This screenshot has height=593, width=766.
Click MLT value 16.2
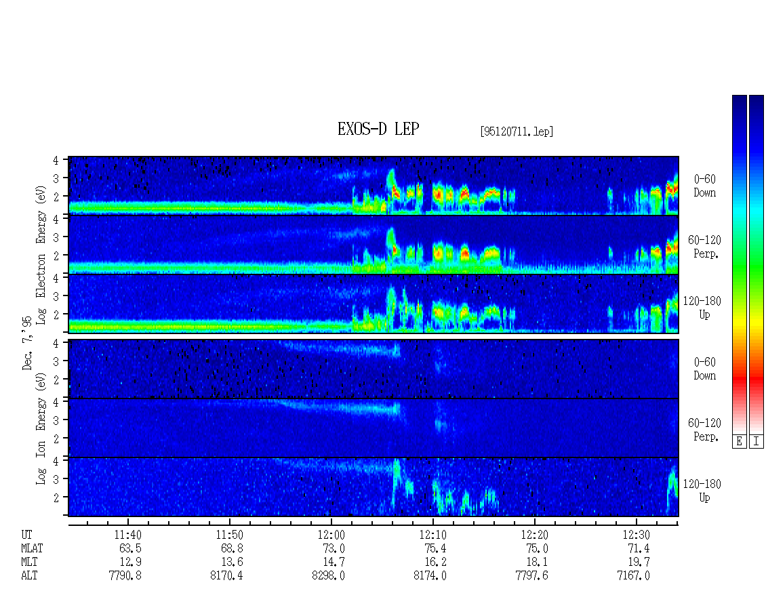coord(435,563)
